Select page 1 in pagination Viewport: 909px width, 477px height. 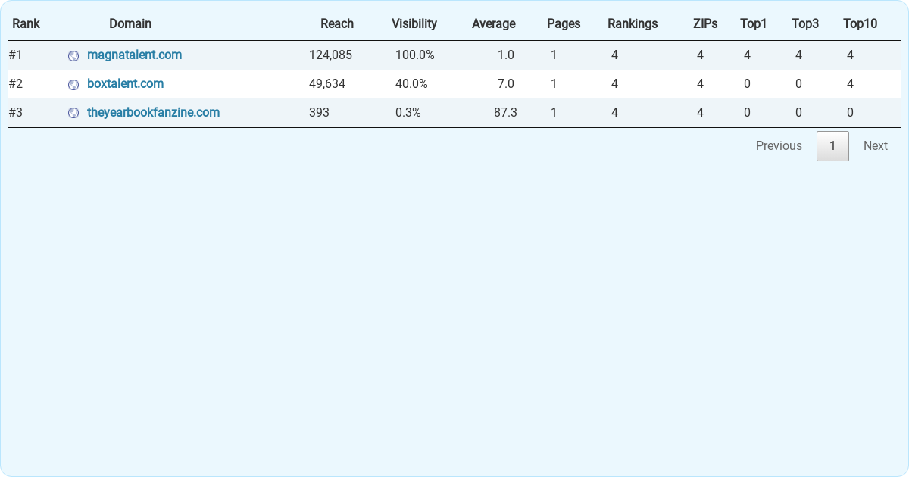click(x=832, y=145)
